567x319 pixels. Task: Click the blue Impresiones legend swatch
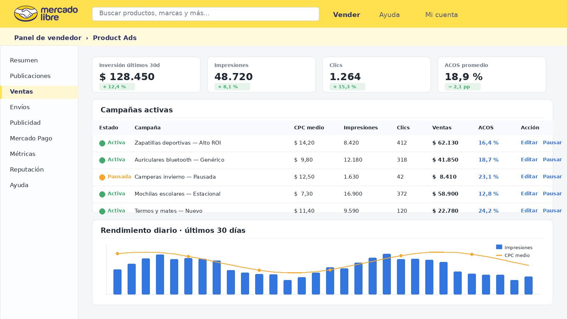tap(499, 247)
